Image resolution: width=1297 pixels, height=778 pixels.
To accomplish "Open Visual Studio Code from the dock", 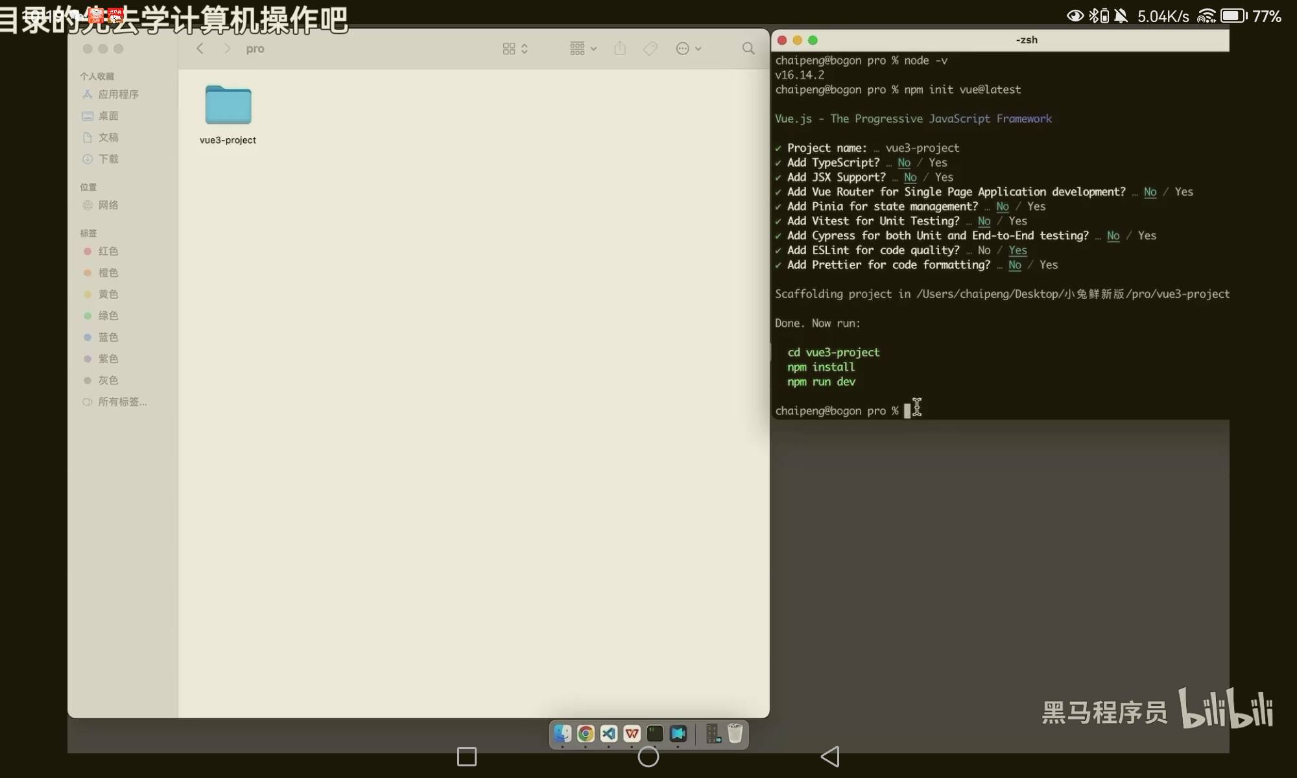I will tap(608, 733).
